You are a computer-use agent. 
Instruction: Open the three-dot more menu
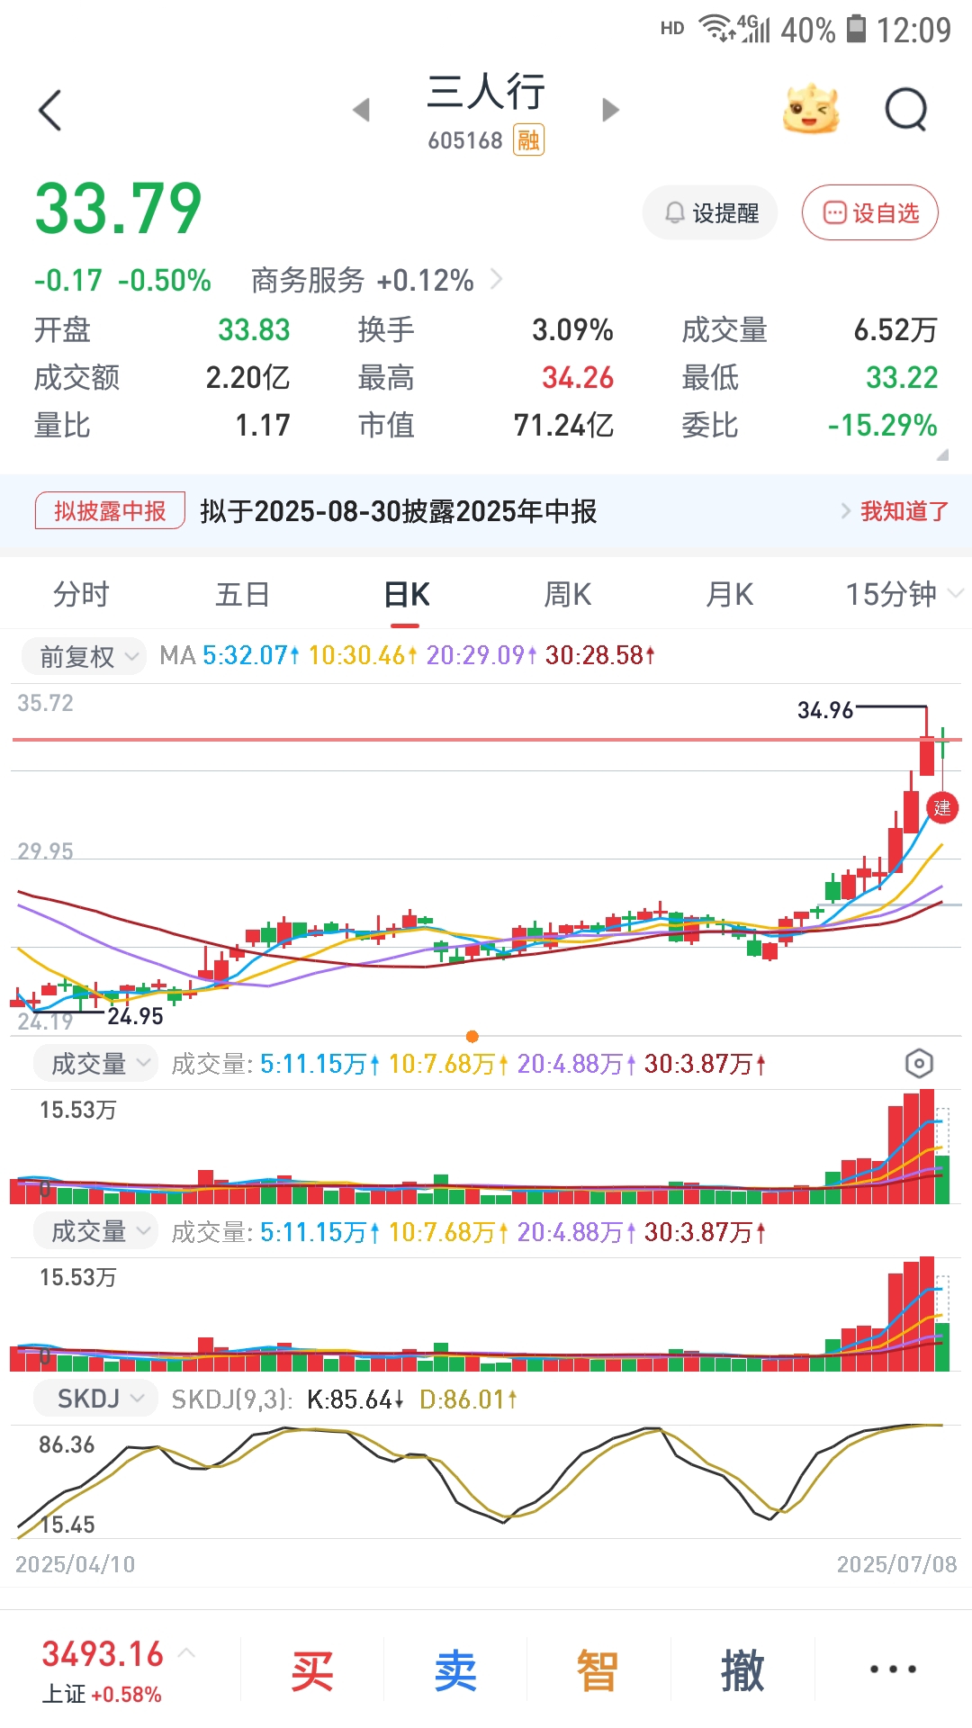click(x=893, y=1669)
